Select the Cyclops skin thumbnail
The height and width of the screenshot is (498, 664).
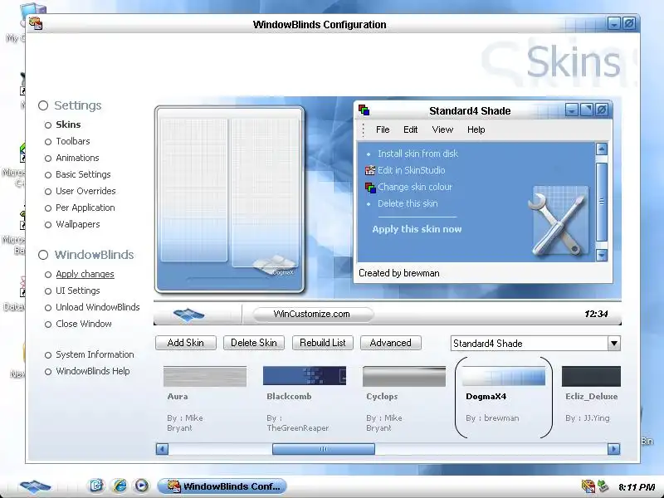(x=404, y=377)
